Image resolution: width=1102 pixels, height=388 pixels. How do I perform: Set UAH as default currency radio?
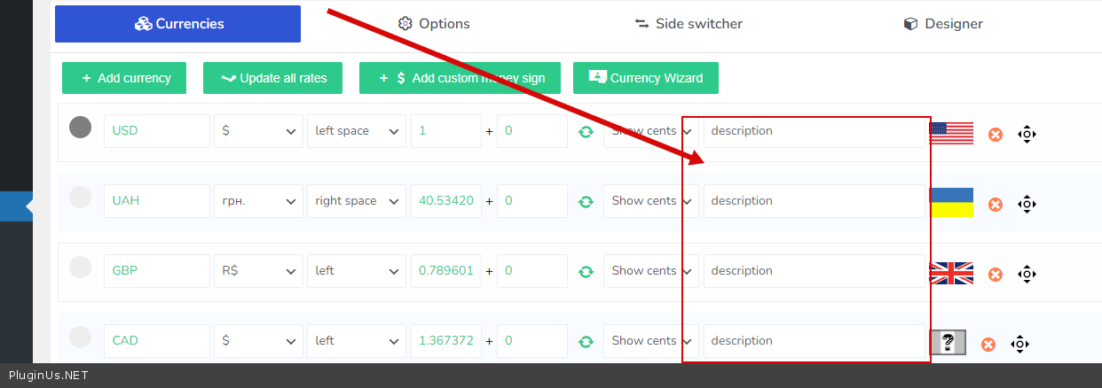(81, 198)
